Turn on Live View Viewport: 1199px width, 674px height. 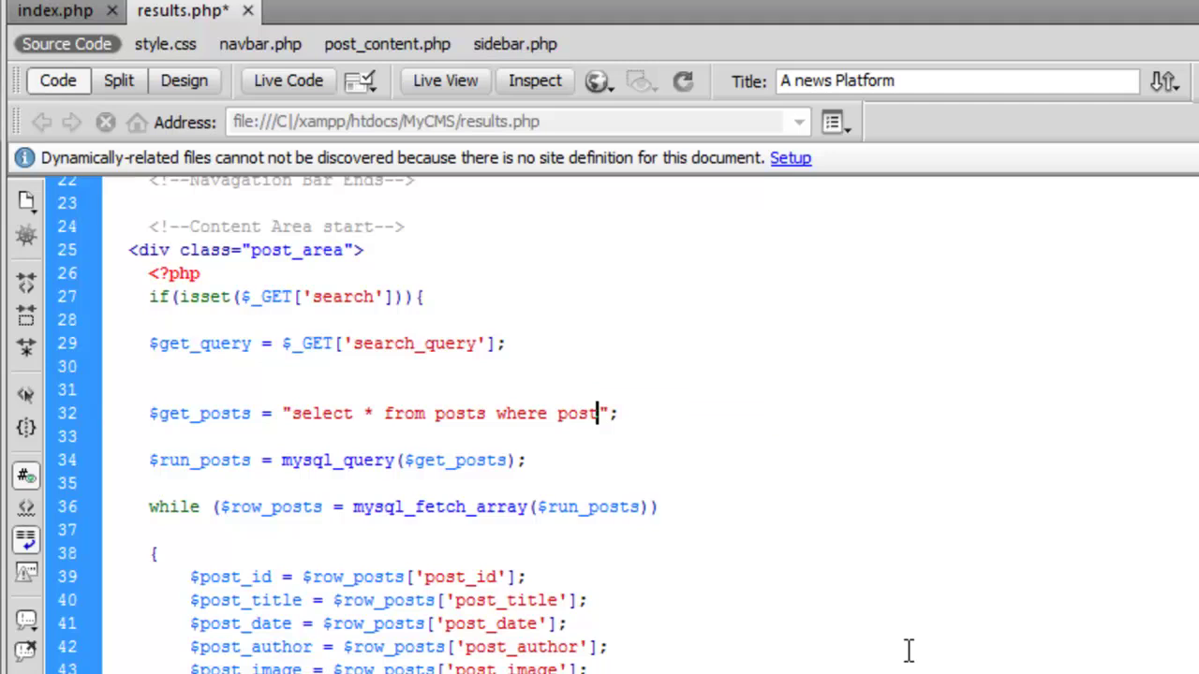(445, 81)
